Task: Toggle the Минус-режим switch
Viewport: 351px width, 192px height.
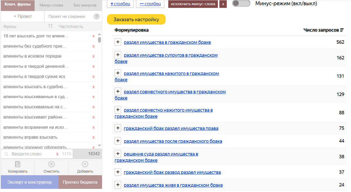Action: 241,4
